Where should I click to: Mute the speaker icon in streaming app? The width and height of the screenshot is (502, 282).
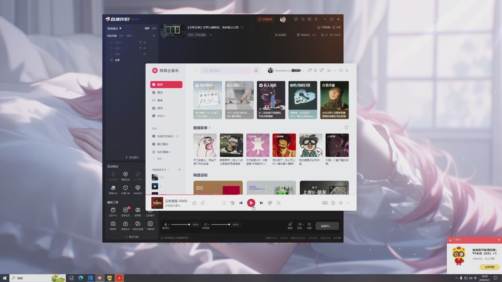click(x=206, y=224)
